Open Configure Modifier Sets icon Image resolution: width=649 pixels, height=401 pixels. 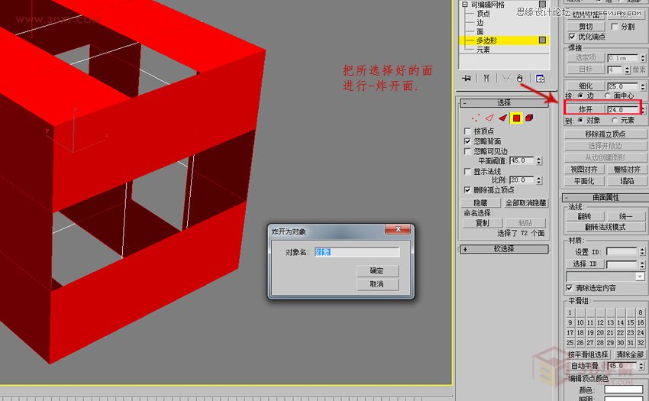(x=540, y=79)
